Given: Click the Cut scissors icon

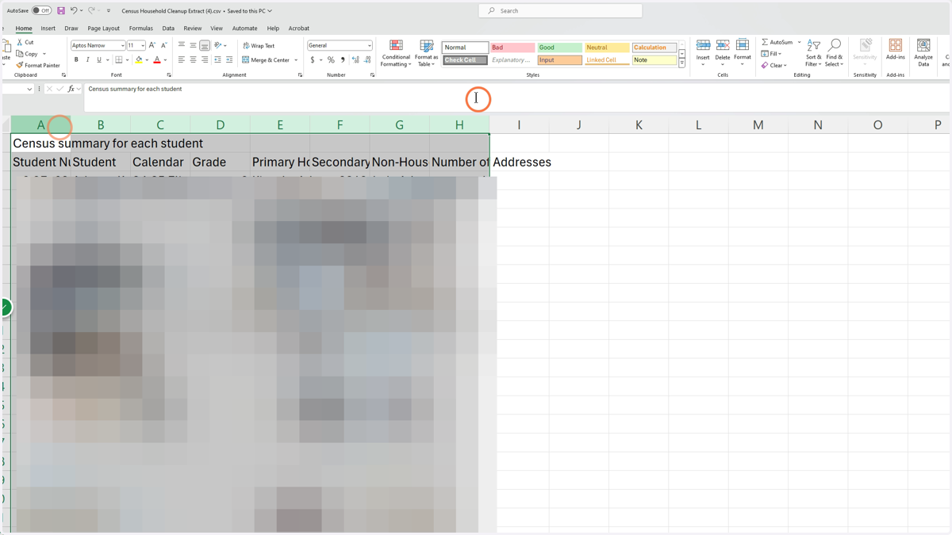Looking at the screenshot, I should (x=20, y=42).
